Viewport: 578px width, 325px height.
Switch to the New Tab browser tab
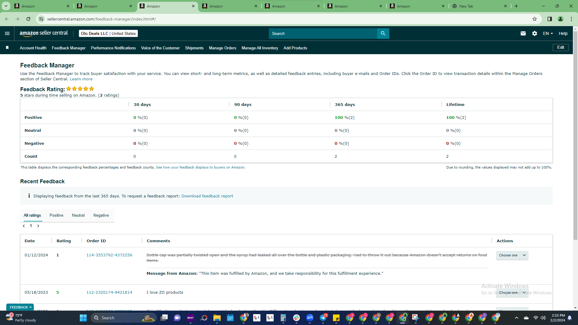480,6
